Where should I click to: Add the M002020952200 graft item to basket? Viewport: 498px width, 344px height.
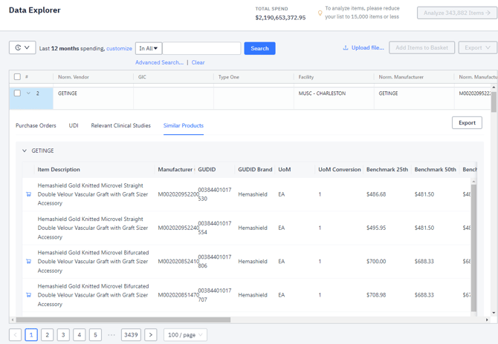click(29, 194)
